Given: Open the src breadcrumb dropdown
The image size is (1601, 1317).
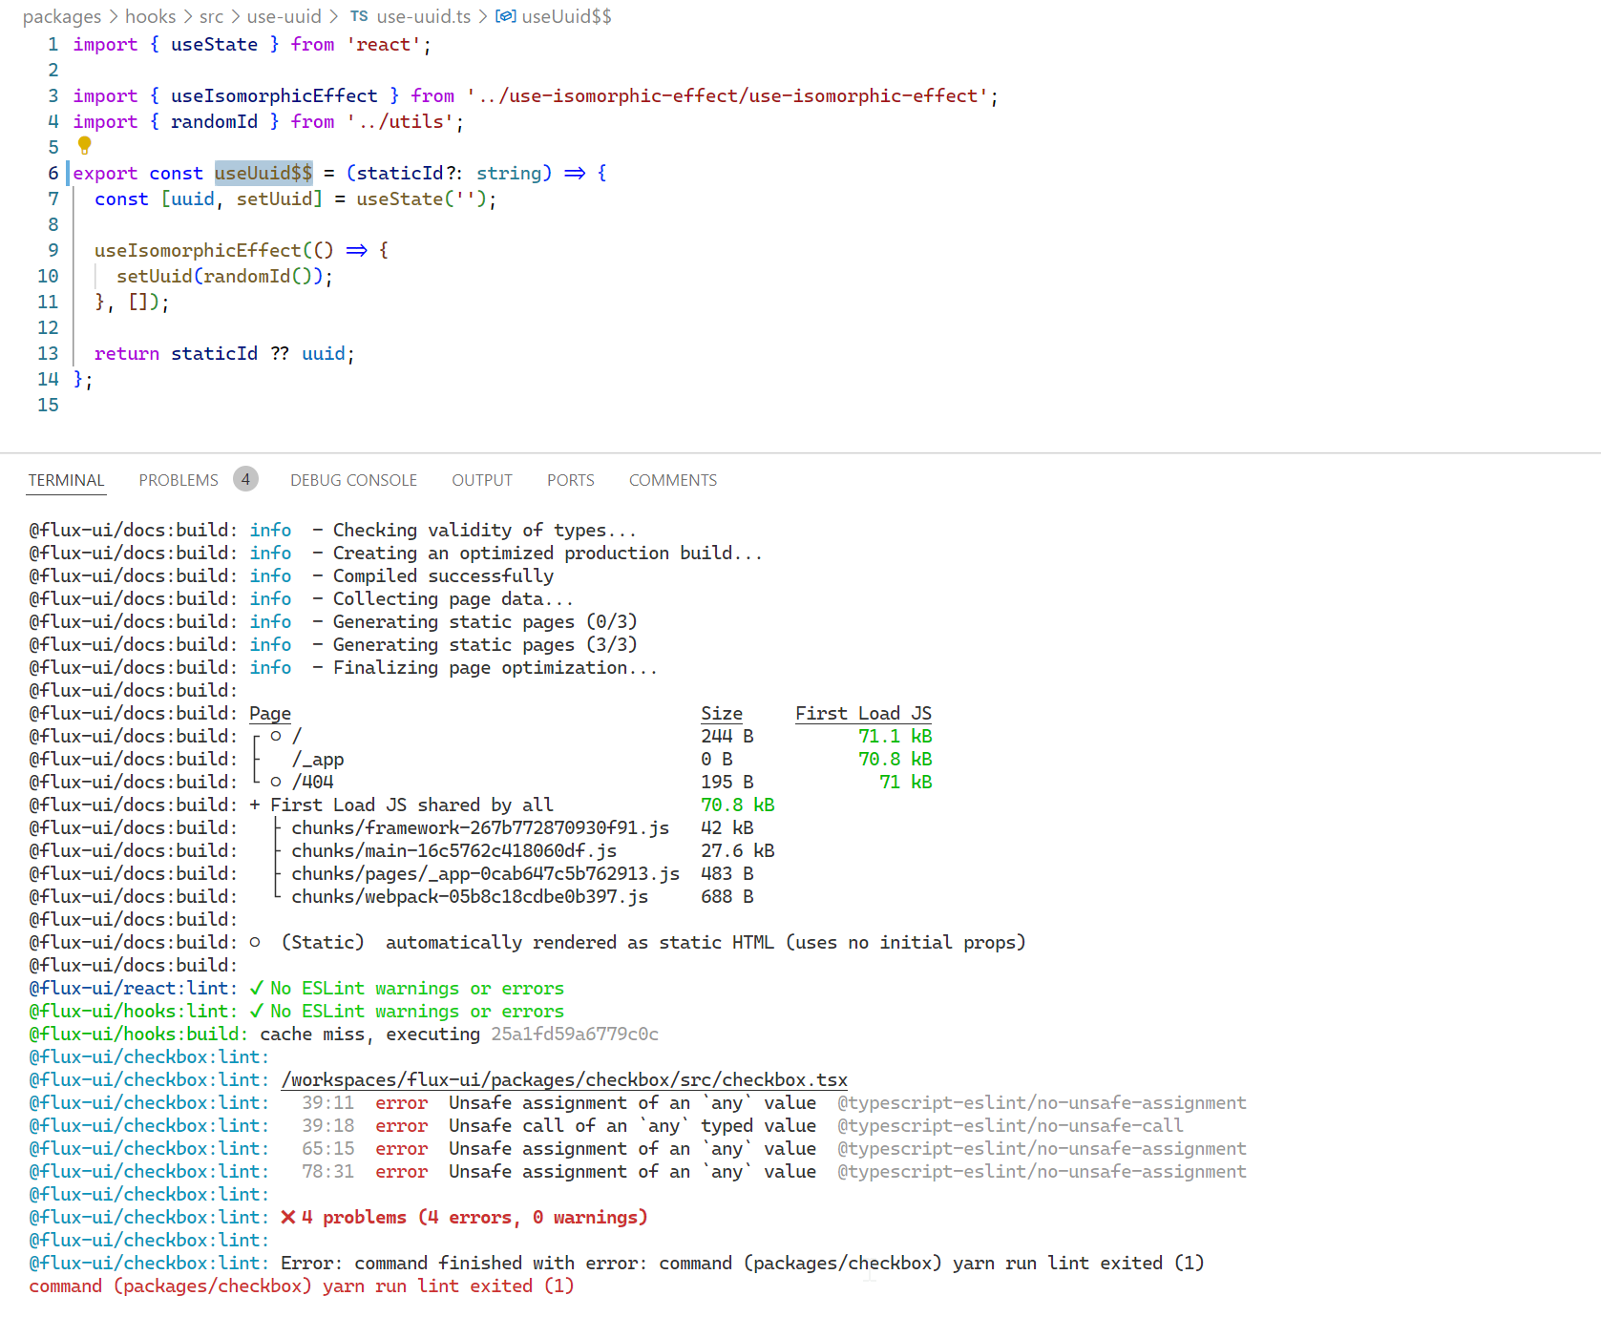Looking at the screenshot, I should click(211, 16).
